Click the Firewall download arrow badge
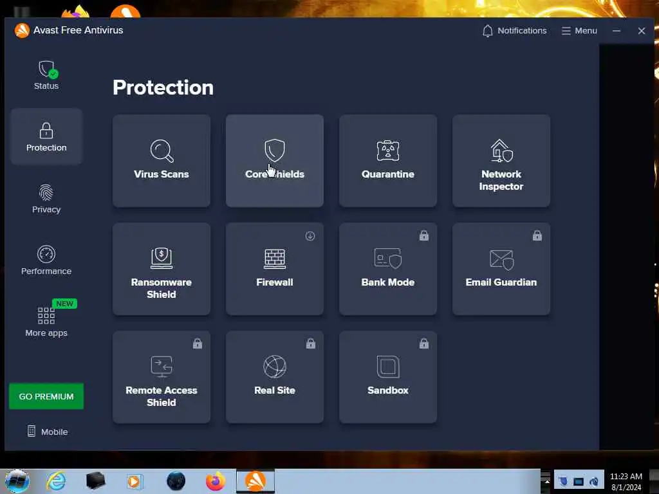The image size is (659, 494). click(310, 236)
